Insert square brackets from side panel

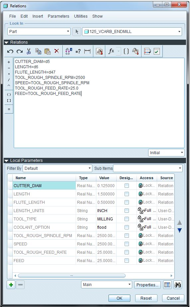9,101
